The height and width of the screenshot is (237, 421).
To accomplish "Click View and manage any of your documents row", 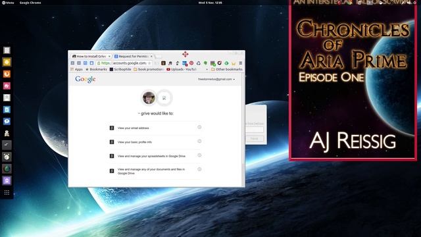I will (155, 171).
